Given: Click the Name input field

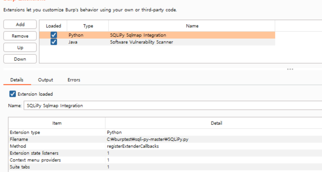Looking at the screenshot, I should click(x=173, y=105).
